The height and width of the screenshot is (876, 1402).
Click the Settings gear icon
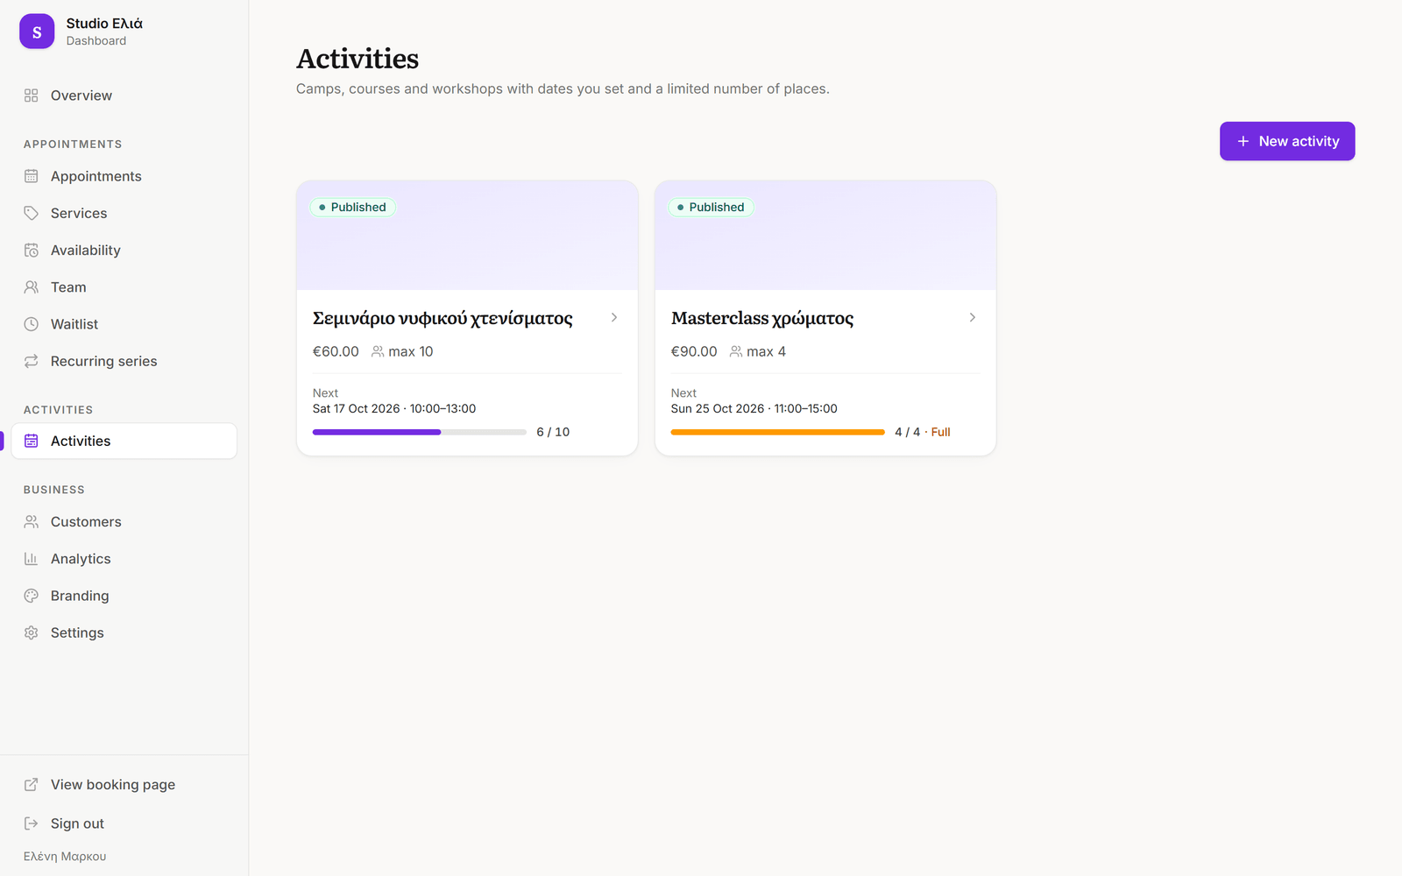tap(32, 632)
